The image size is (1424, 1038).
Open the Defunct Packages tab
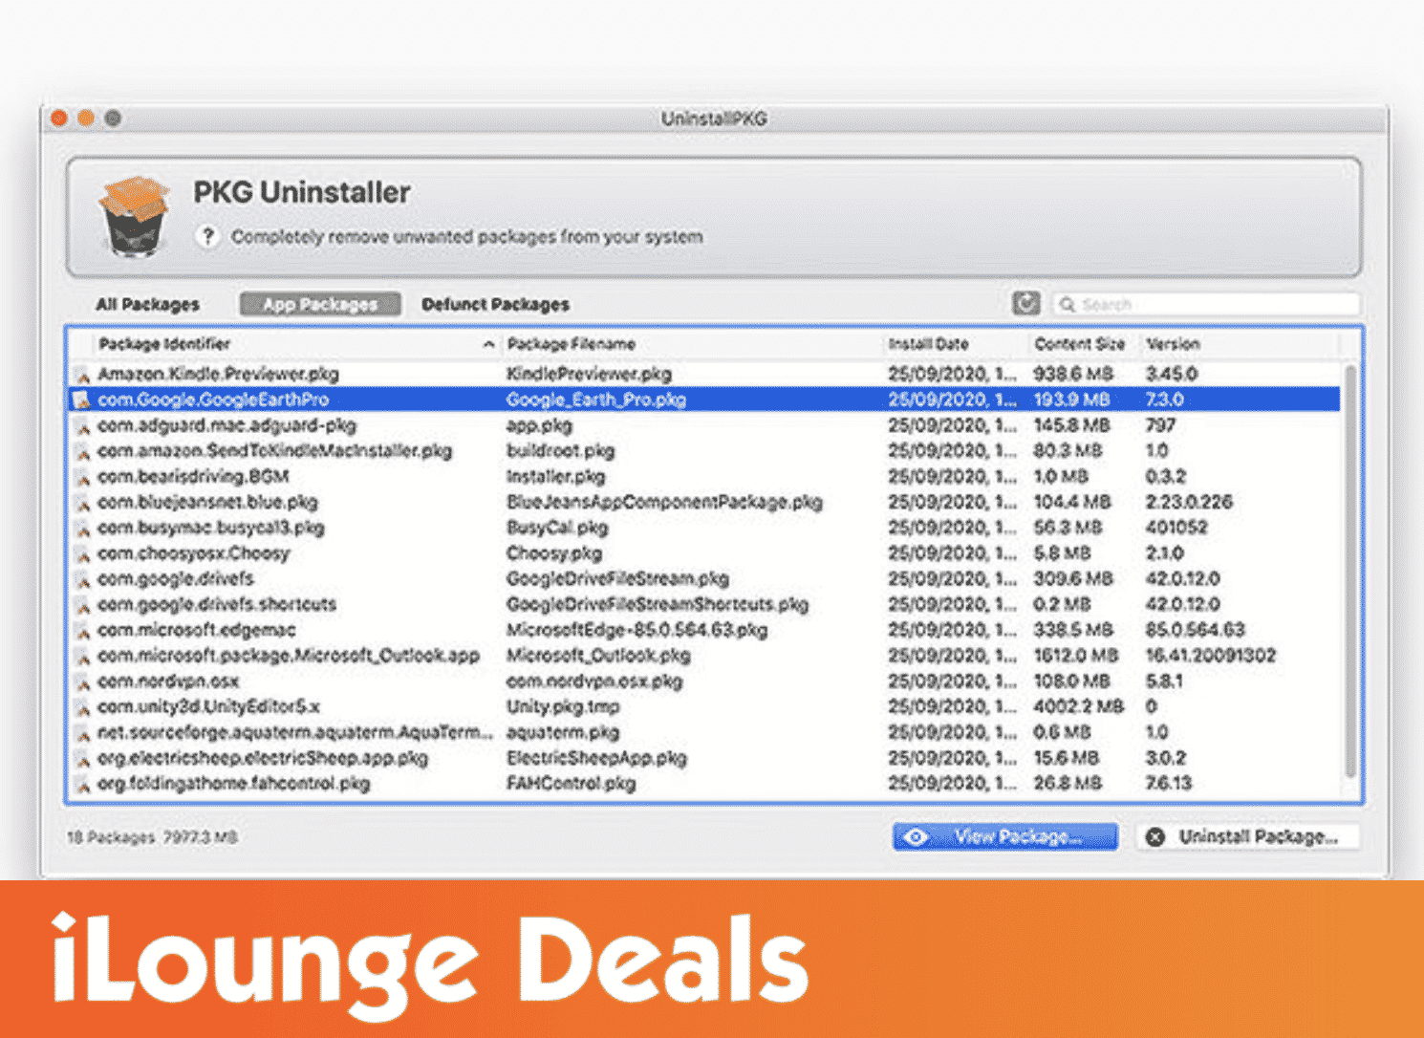495,305
